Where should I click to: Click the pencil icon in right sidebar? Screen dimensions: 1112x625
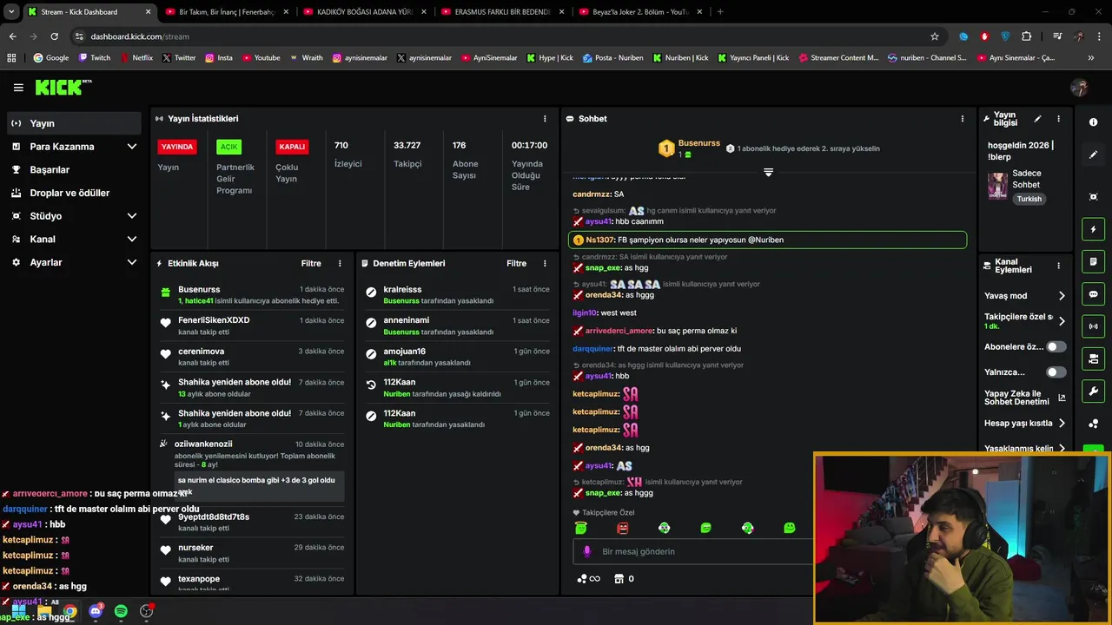[1093, 155]
